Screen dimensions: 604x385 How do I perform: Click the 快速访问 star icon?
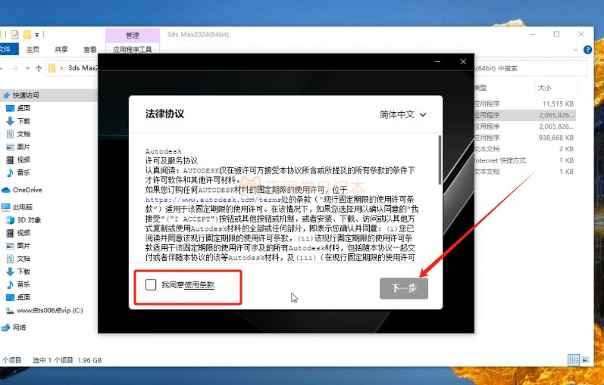point(7,95)
